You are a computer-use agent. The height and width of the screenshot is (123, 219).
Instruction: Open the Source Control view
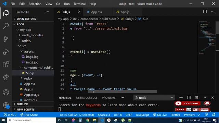[x=6, y=39]
